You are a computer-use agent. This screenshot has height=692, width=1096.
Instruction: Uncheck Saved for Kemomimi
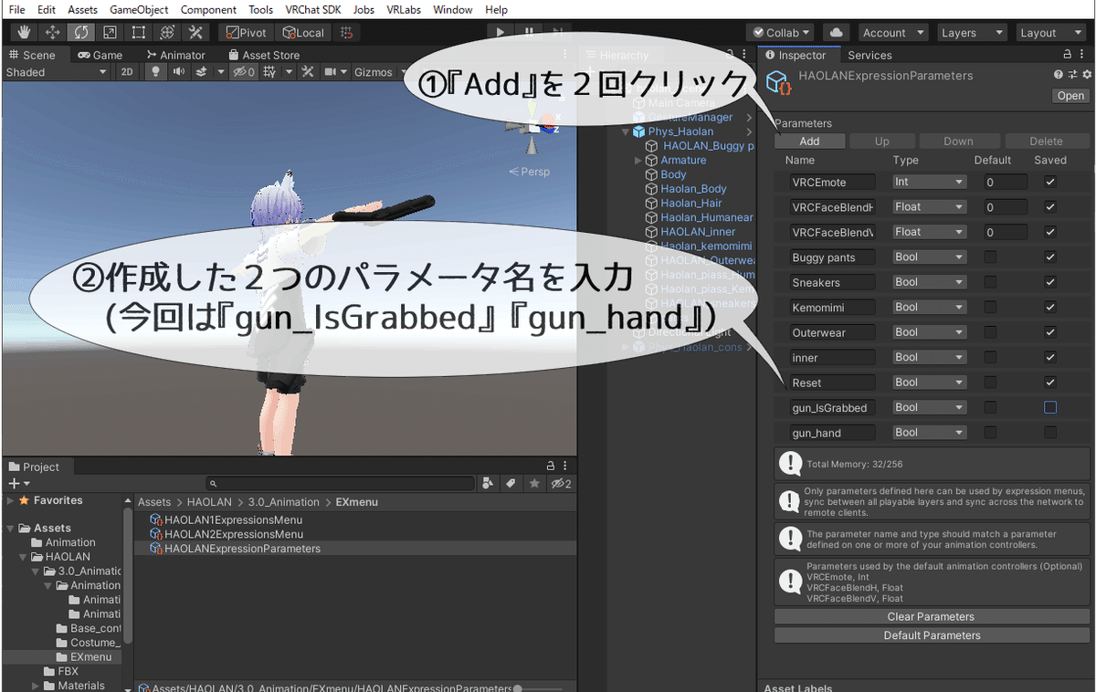(x=1050, y=307)
